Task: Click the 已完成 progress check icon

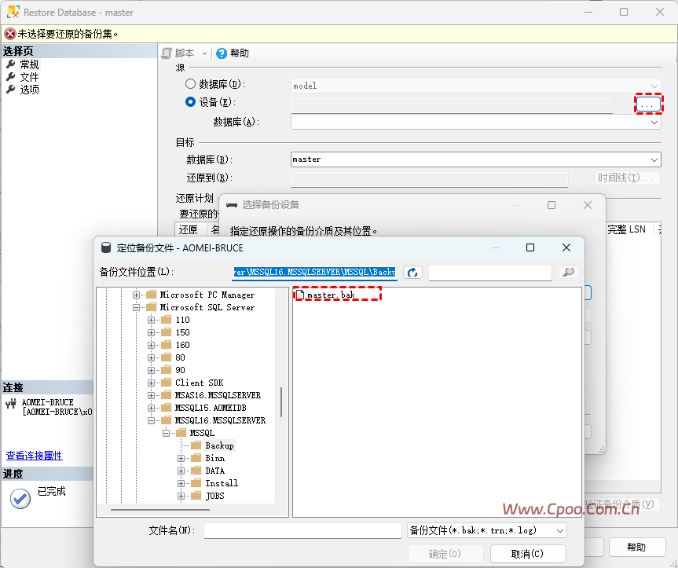Action: 20,499
